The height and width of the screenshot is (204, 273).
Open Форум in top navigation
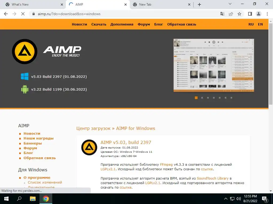pyautogui.click(x=144, y=24)
